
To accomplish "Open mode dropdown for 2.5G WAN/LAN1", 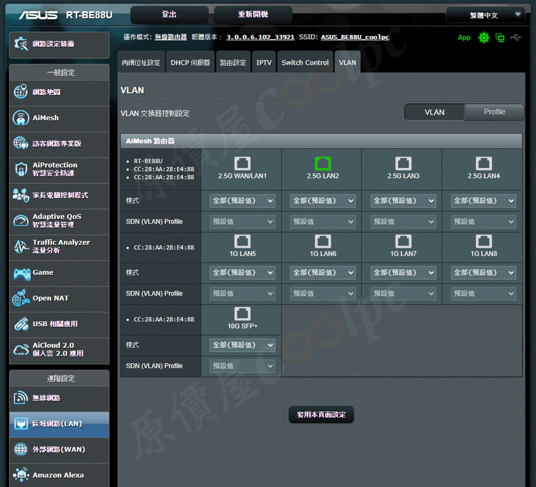I will (242, 200).
